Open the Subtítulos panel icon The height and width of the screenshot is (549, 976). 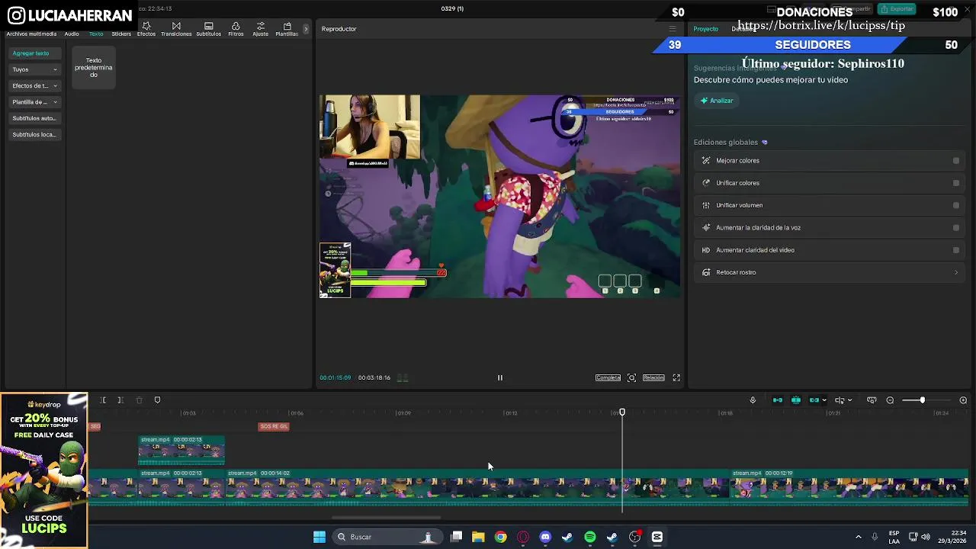(208, 29)
